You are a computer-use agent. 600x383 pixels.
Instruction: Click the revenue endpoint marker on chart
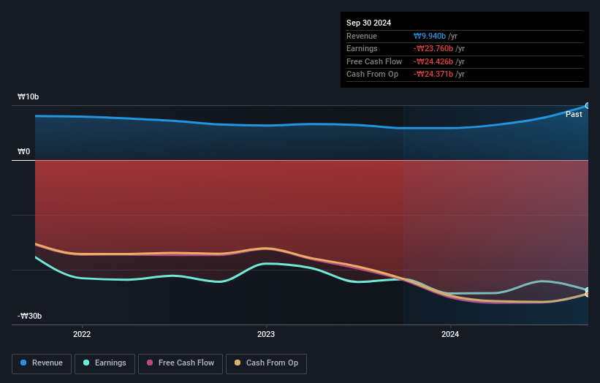pyautogui.click(x=588, y=105)
